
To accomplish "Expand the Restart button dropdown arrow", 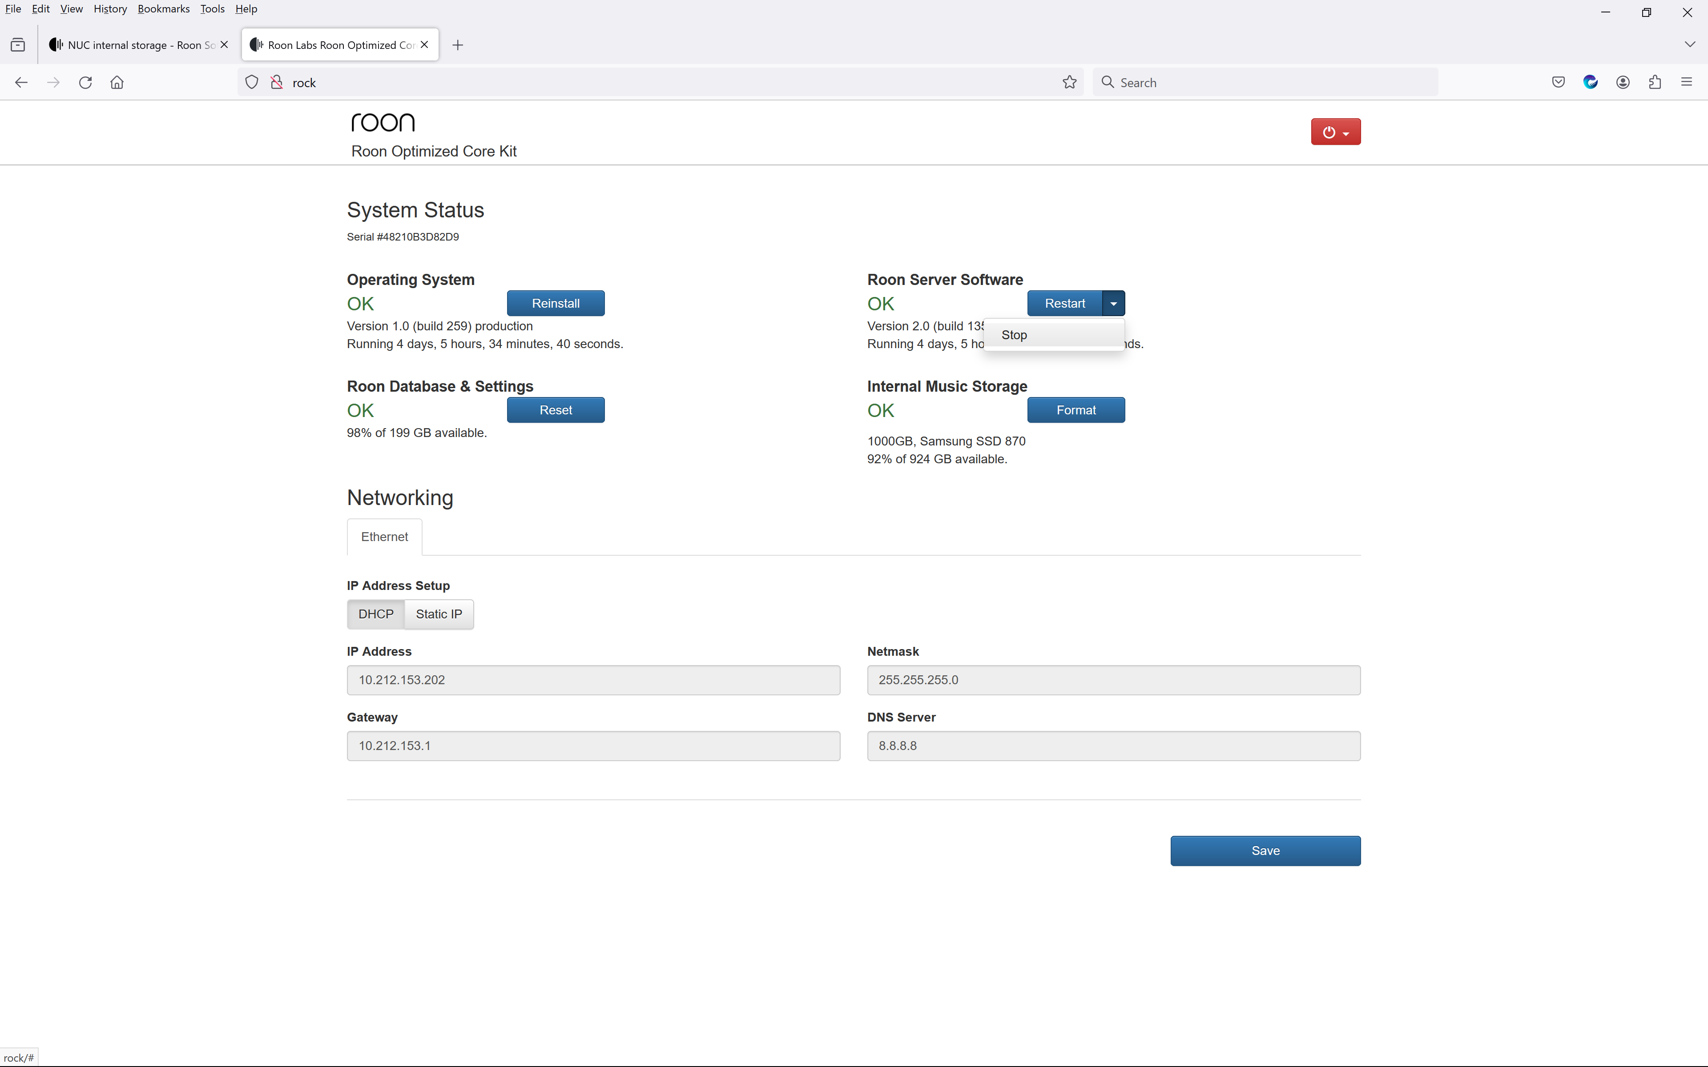I will coord(1113,304).
